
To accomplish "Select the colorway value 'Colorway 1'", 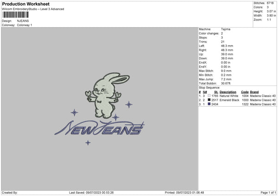I will pos(25,25).
